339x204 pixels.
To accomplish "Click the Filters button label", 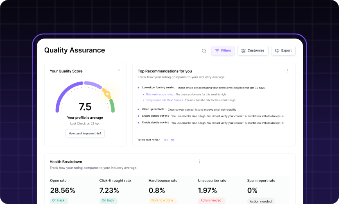I will click(226, 51).
